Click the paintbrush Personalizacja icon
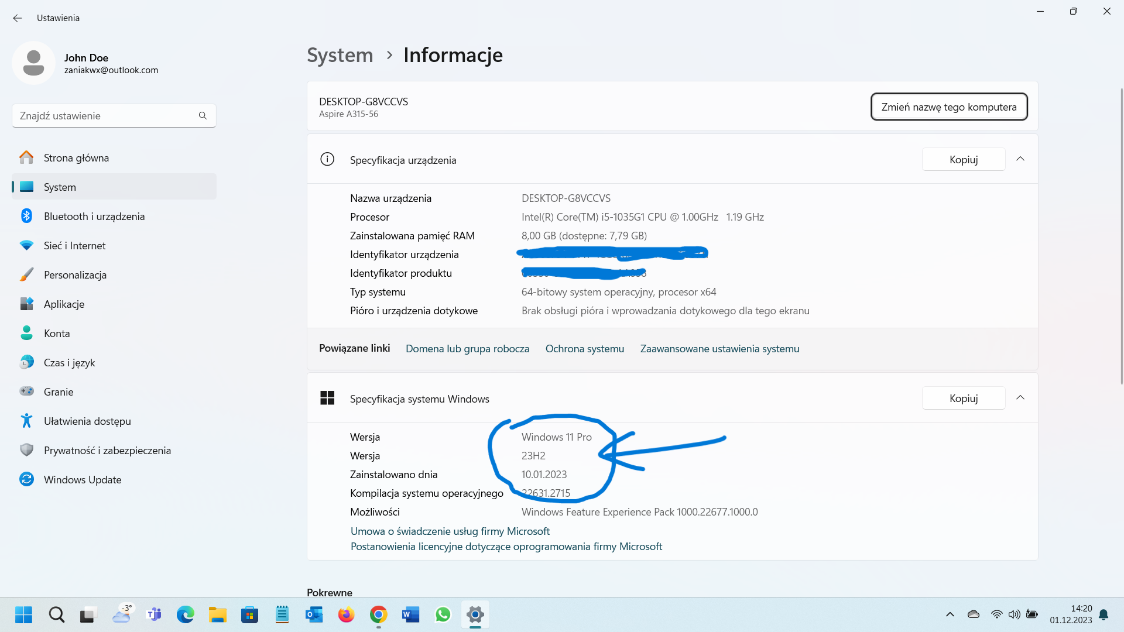1124x632 pixels. pyautogui.click(x=26, y=274)
